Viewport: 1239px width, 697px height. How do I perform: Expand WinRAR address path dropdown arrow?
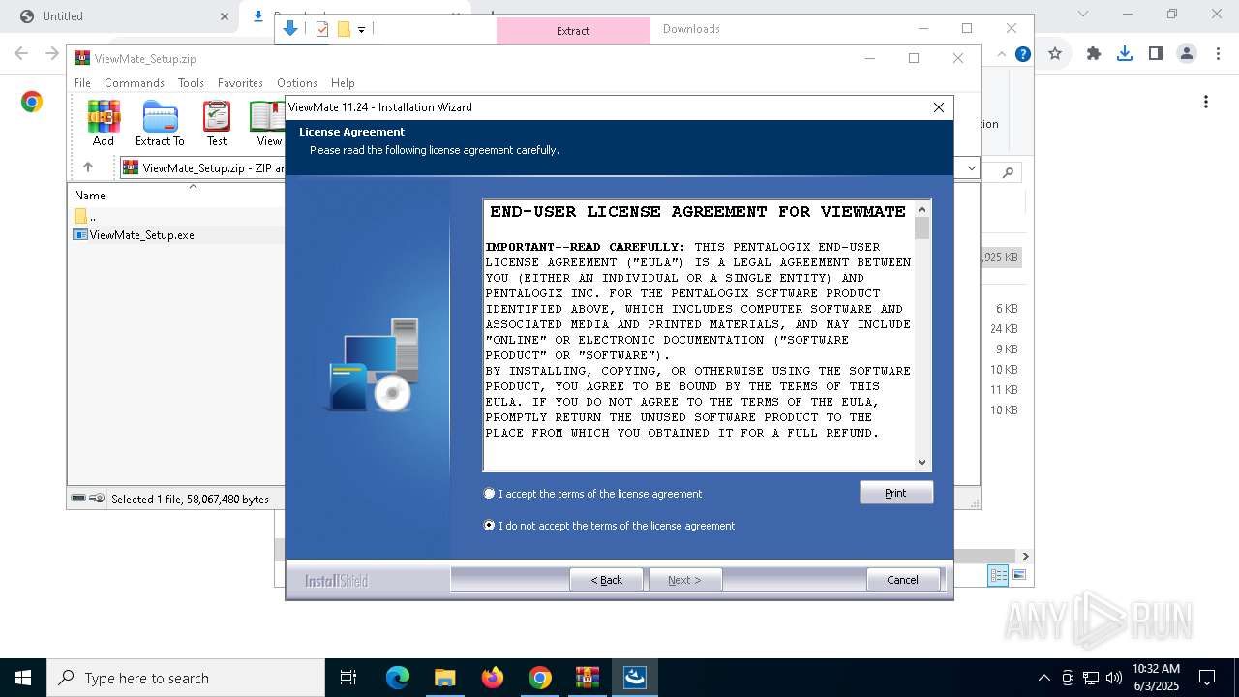point(971,167)
